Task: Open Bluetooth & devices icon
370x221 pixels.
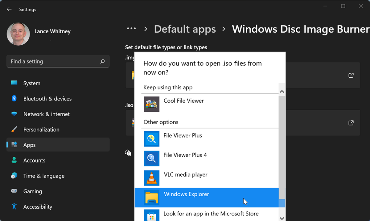Action: (14, 98)
